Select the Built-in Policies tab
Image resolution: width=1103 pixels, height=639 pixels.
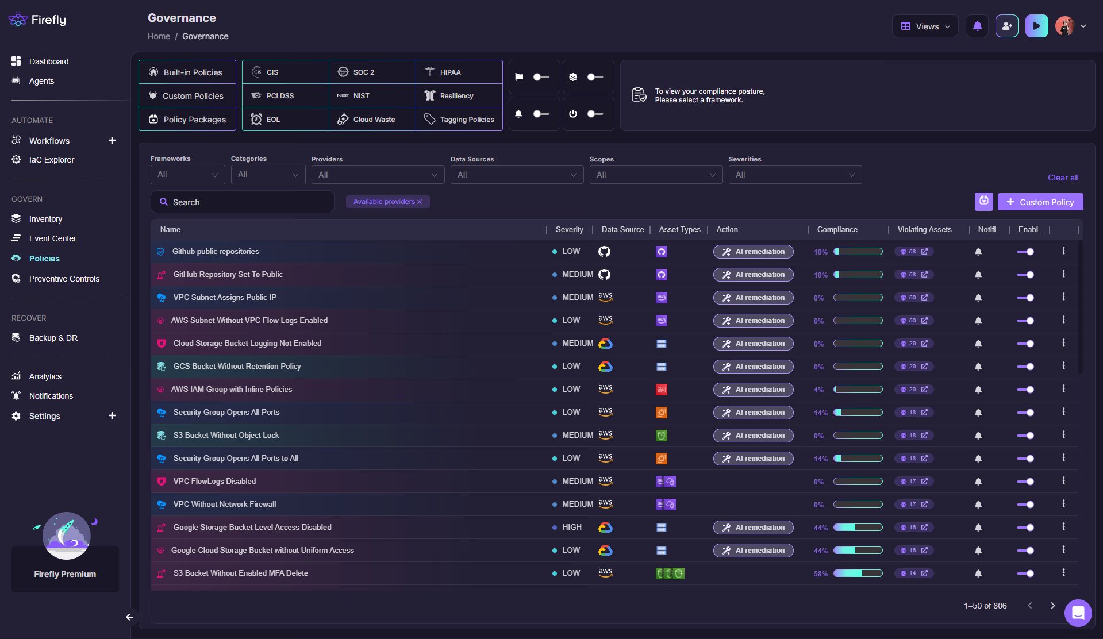pos(187,72)
